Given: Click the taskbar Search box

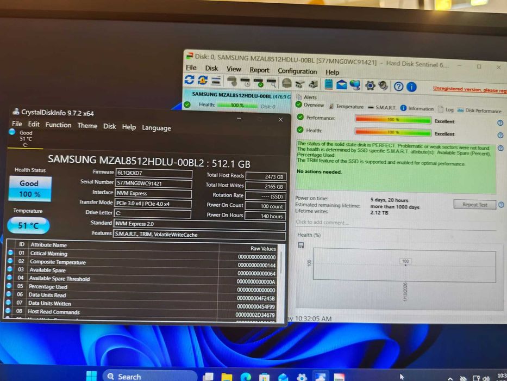Looking at the screenshot, I should click(x=150, y=377).
